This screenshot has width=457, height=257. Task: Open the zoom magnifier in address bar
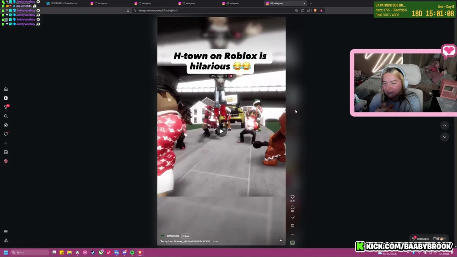pyautogui.click(x=296, y=10)
